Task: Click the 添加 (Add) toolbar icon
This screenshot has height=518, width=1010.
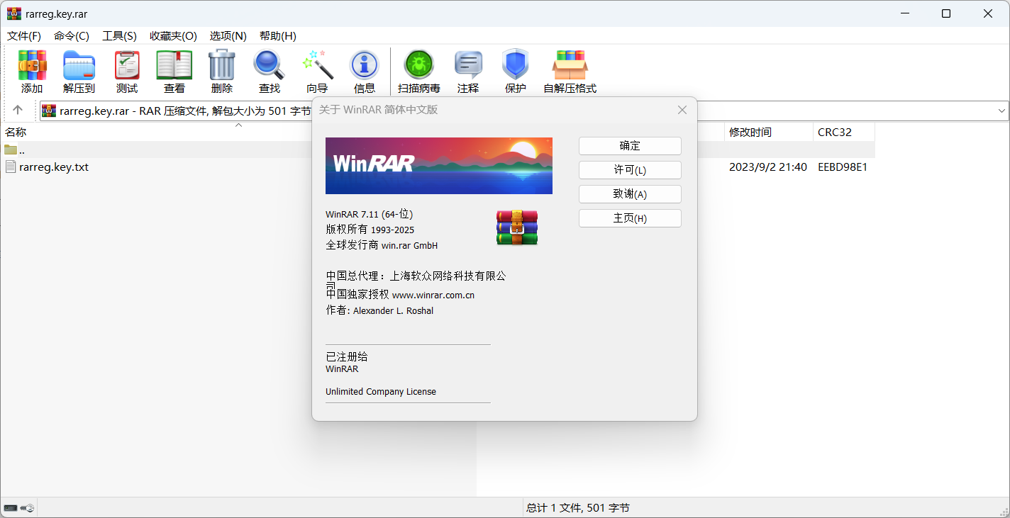Action: pyautogui.click(x=32, y=65)
